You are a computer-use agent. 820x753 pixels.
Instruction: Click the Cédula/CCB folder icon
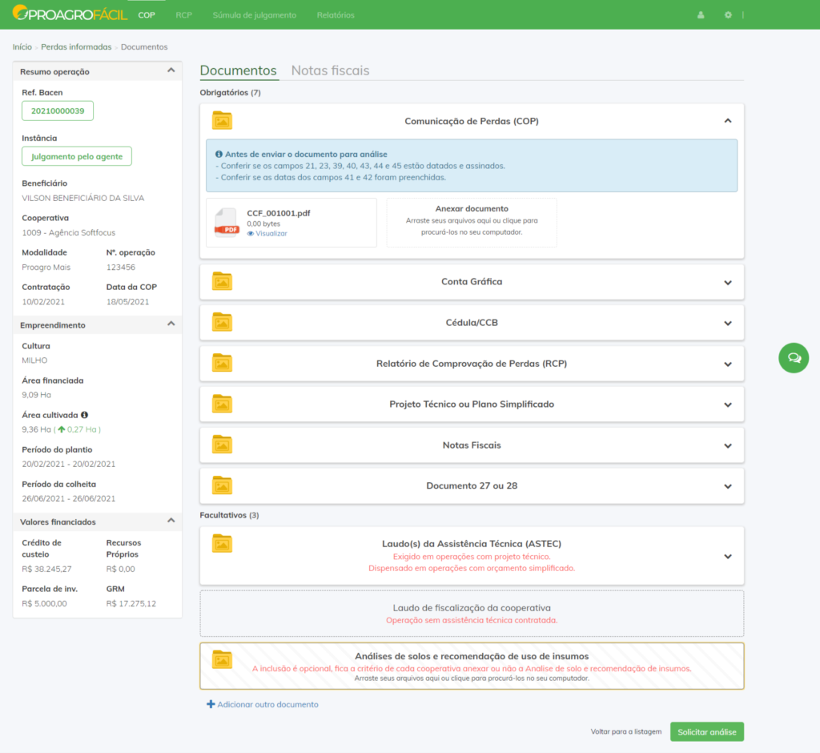coord(223,322)
